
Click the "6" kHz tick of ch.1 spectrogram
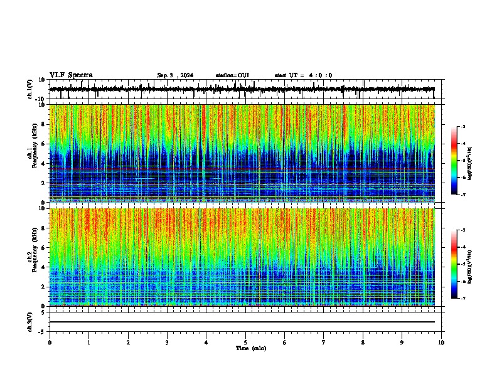click(43, 144)
